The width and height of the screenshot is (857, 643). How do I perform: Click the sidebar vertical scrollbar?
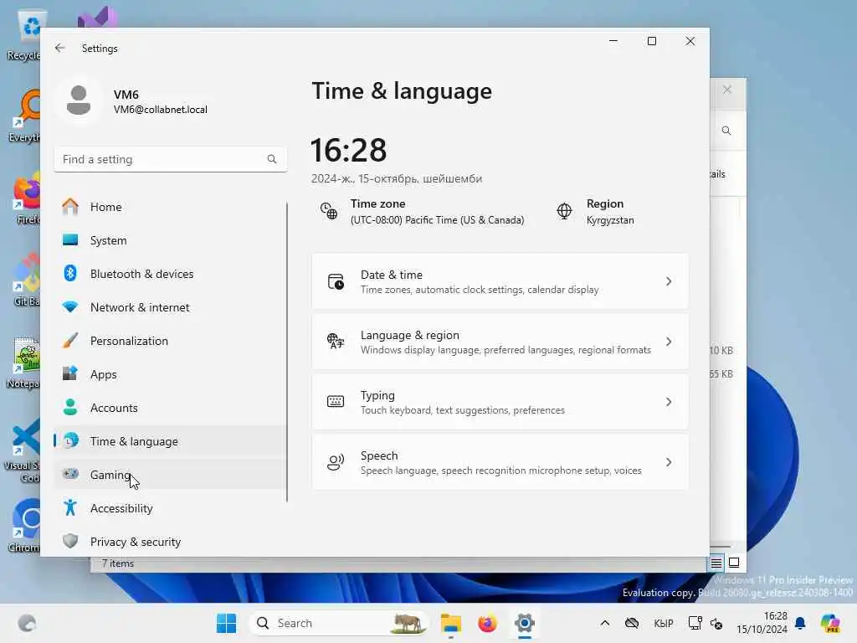pos(287,352)
